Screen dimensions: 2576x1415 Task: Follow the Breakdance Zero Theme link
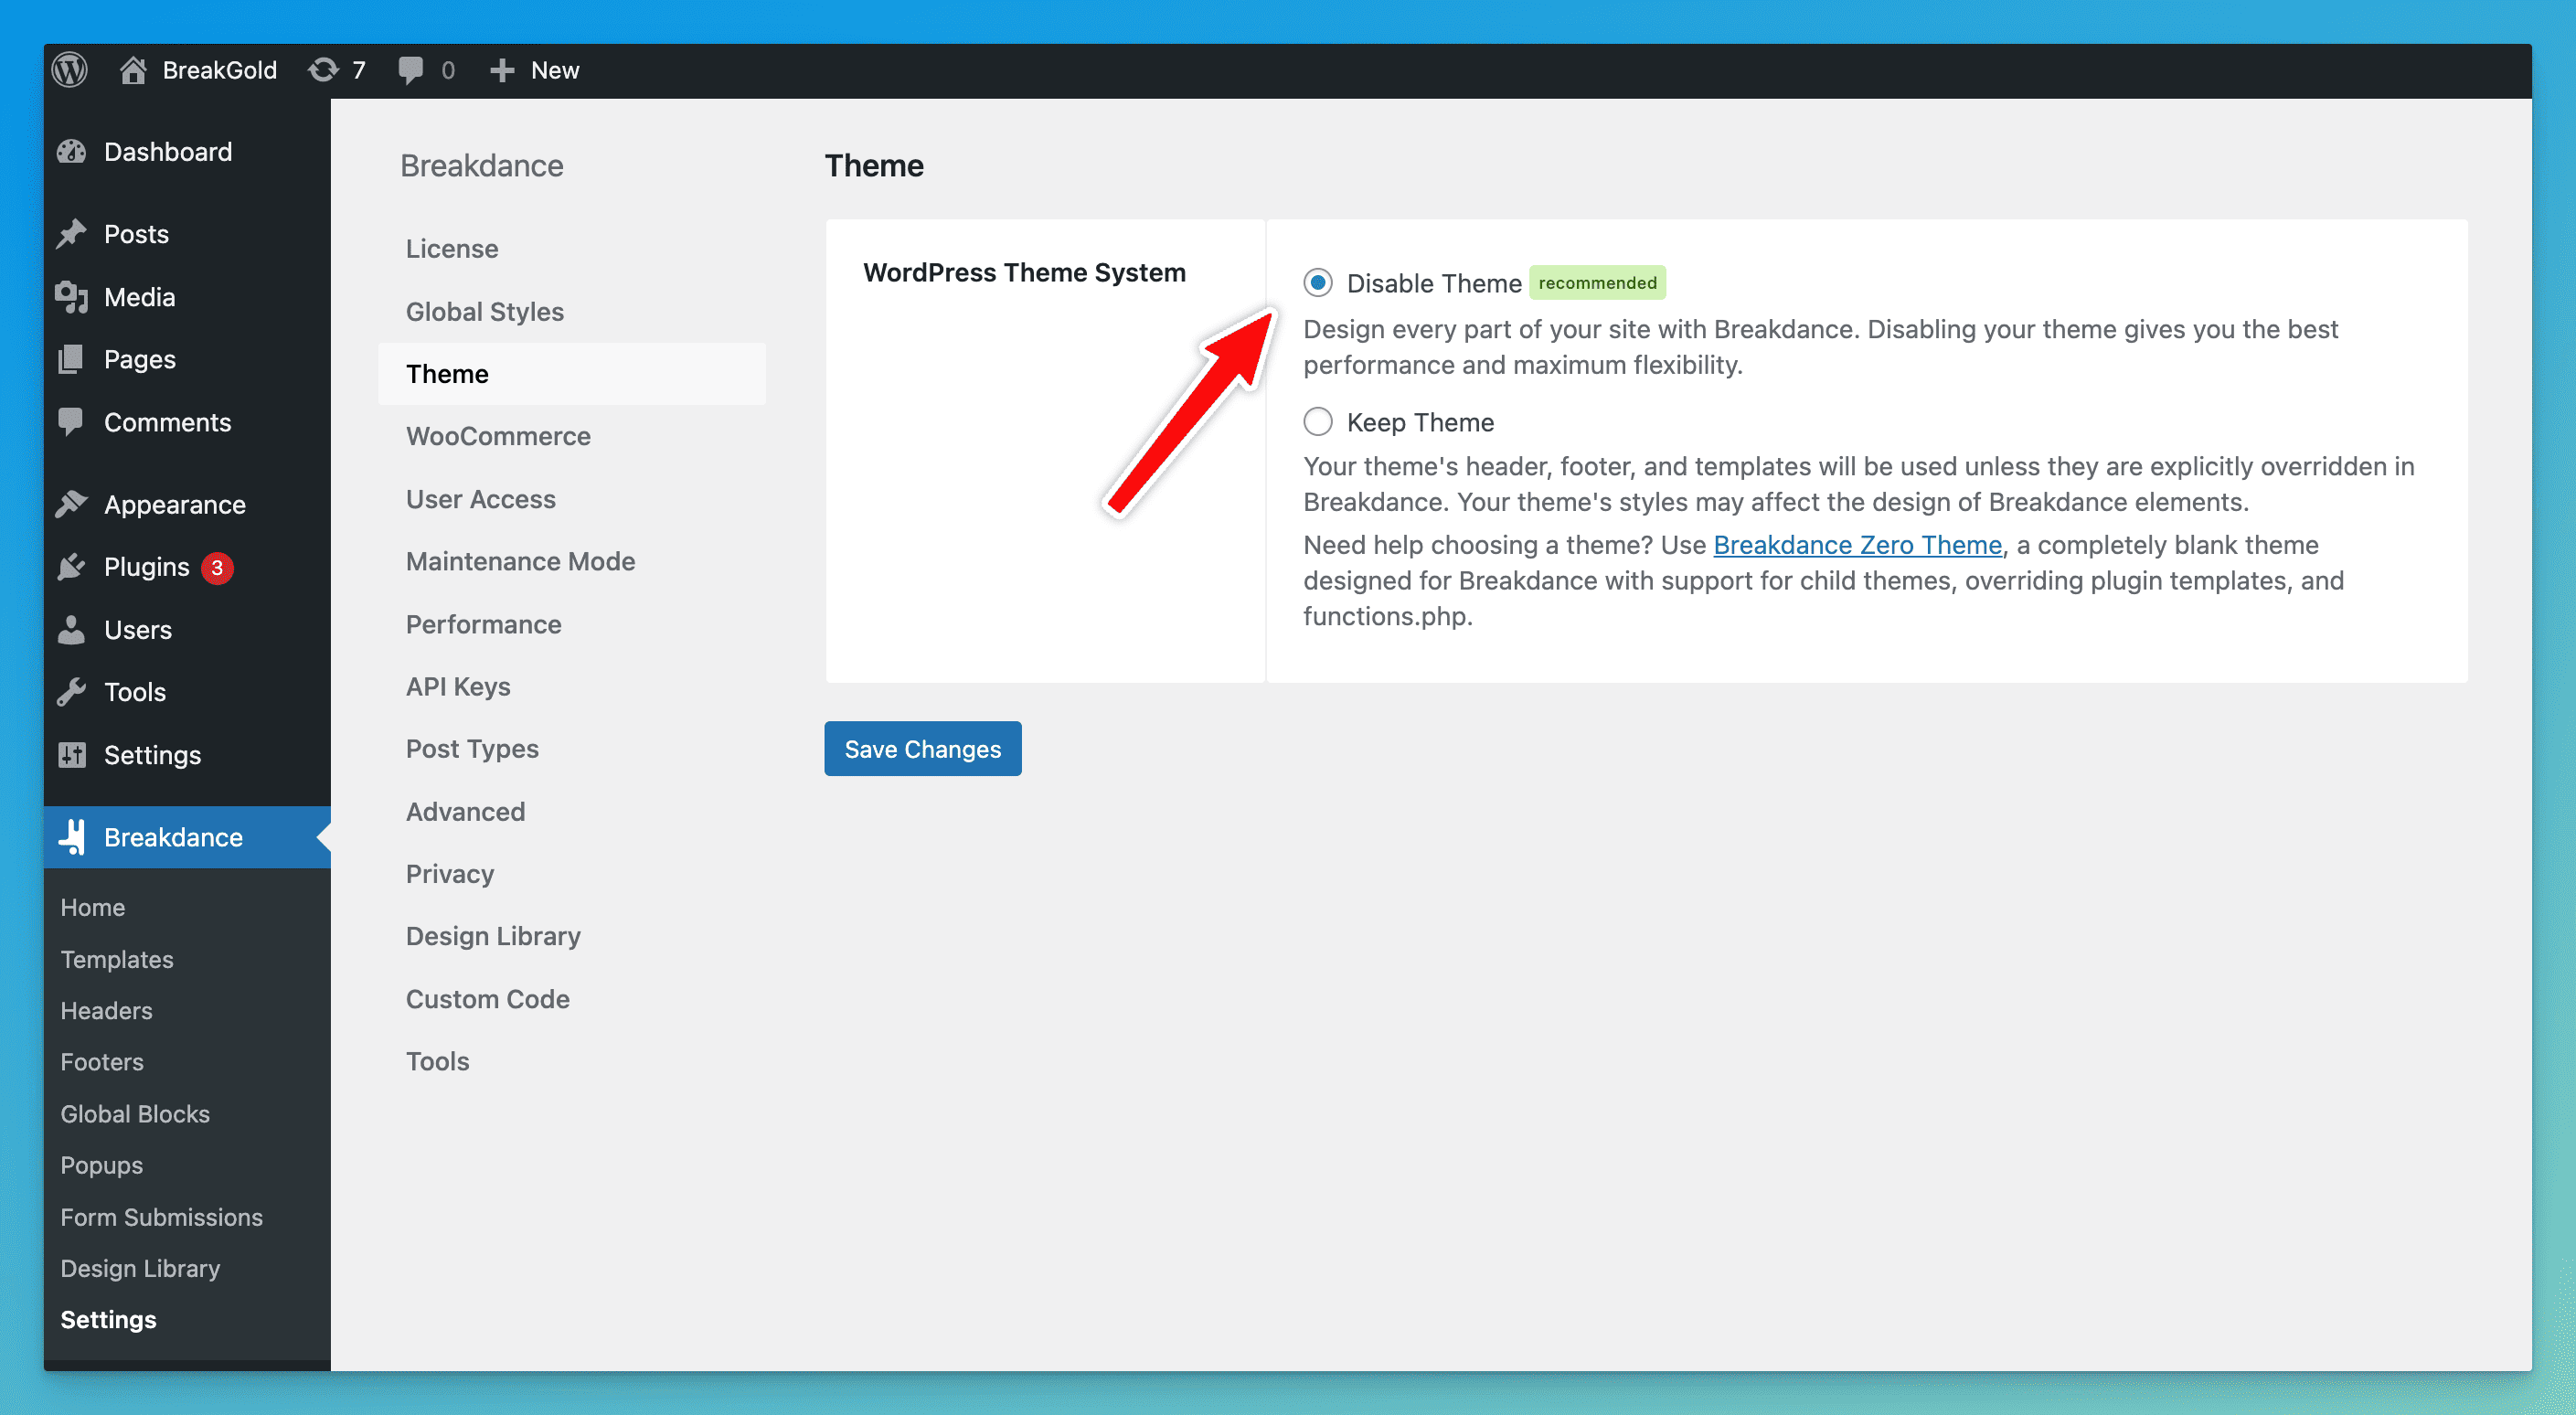point(1857,545)
